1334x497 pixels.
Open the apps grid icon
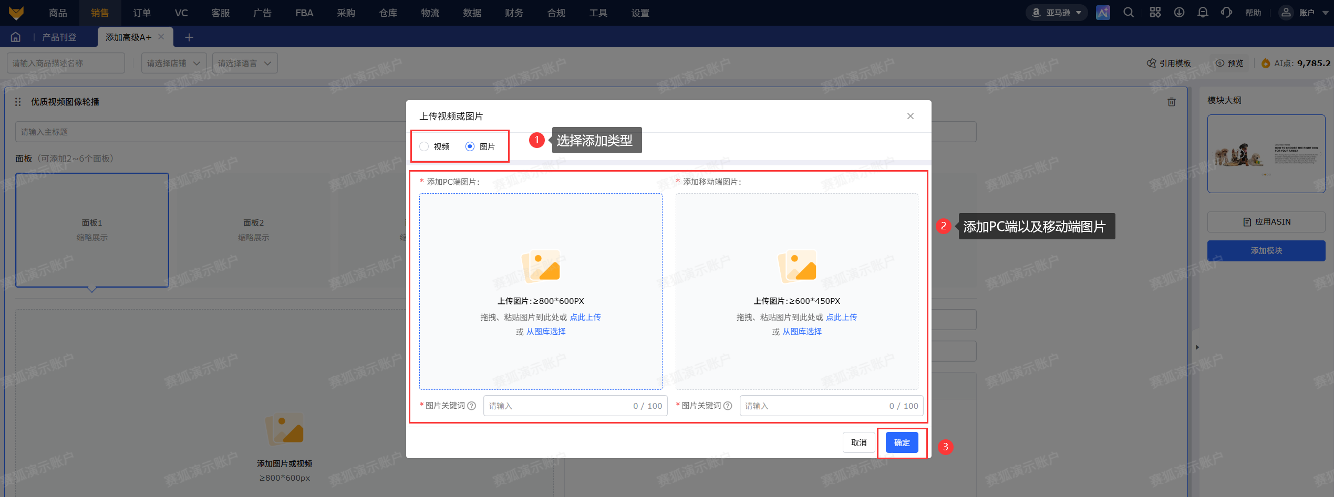pyautogui.click(x=1155, y=13)
